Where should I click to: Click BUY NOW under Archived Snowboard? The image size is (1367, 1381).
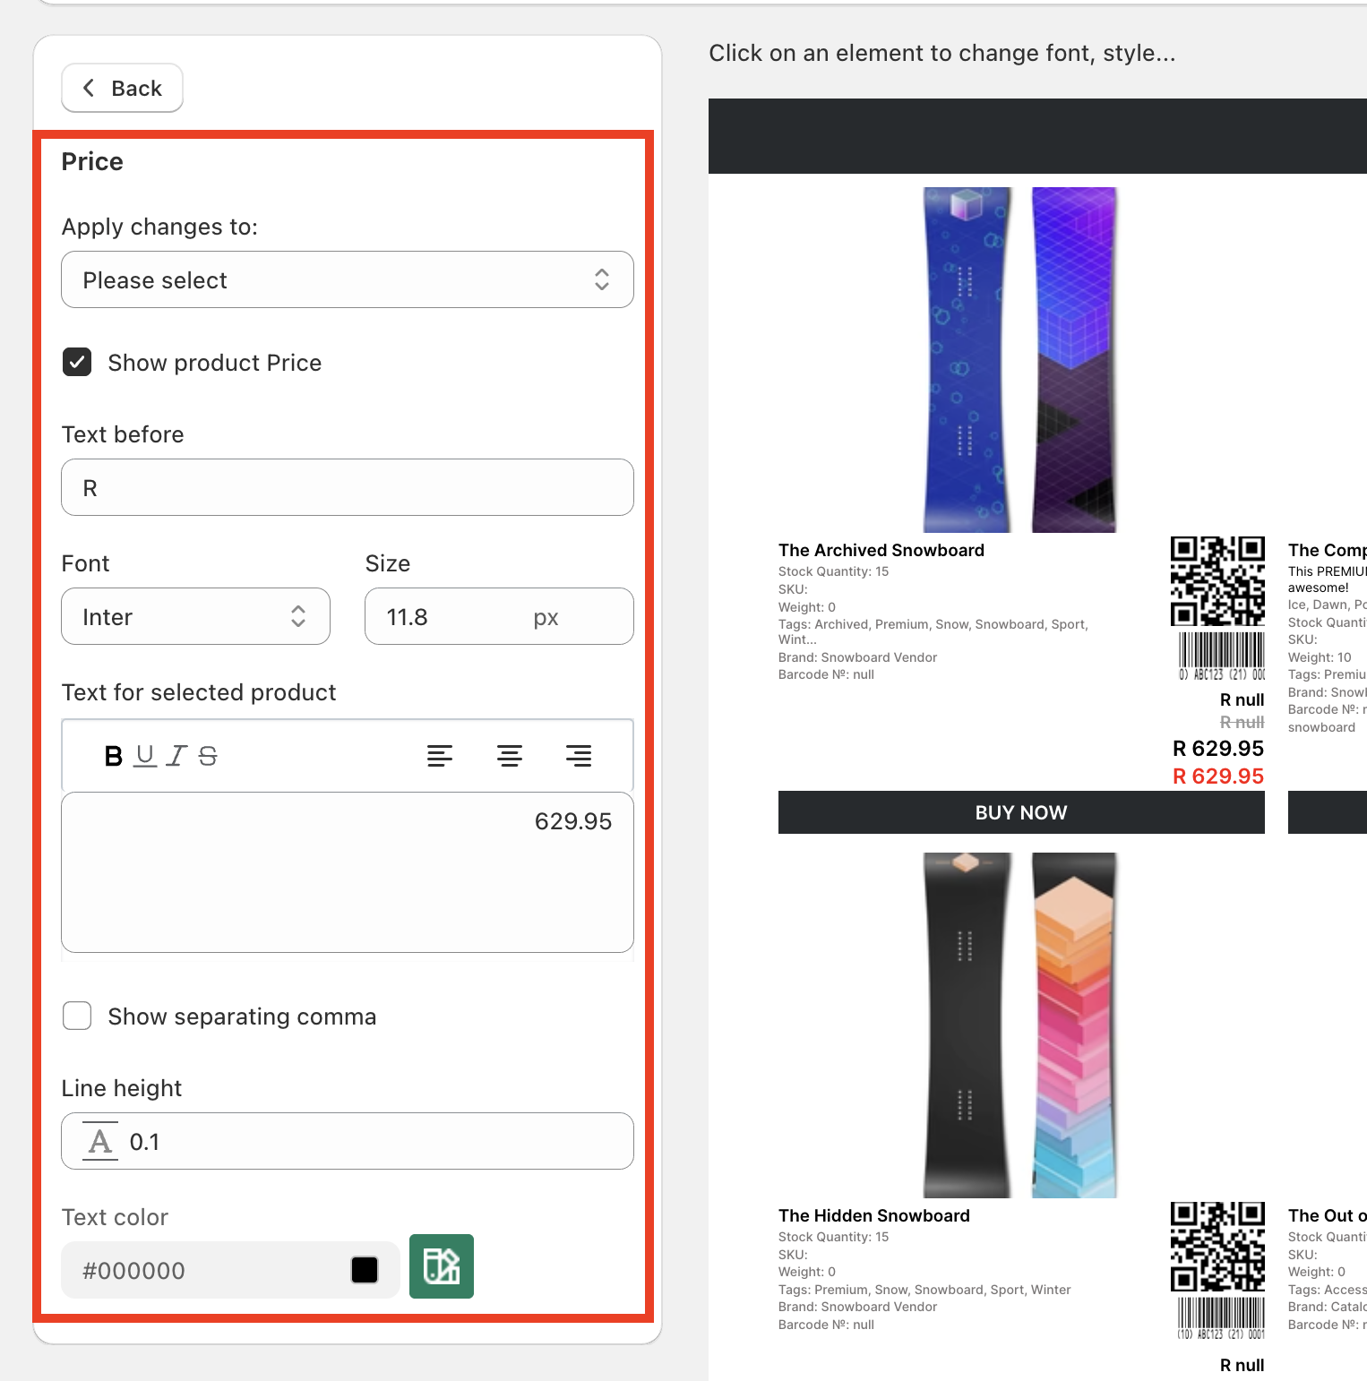click(1021, 812)
